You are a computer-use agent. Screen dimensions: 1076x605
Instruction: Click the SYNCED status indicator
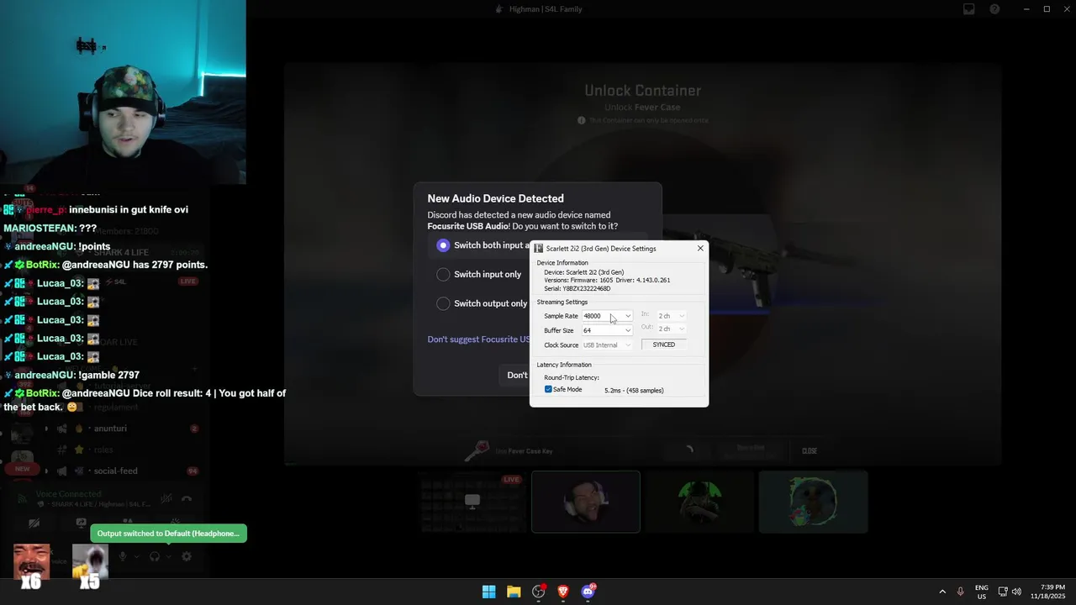(664, 345)
